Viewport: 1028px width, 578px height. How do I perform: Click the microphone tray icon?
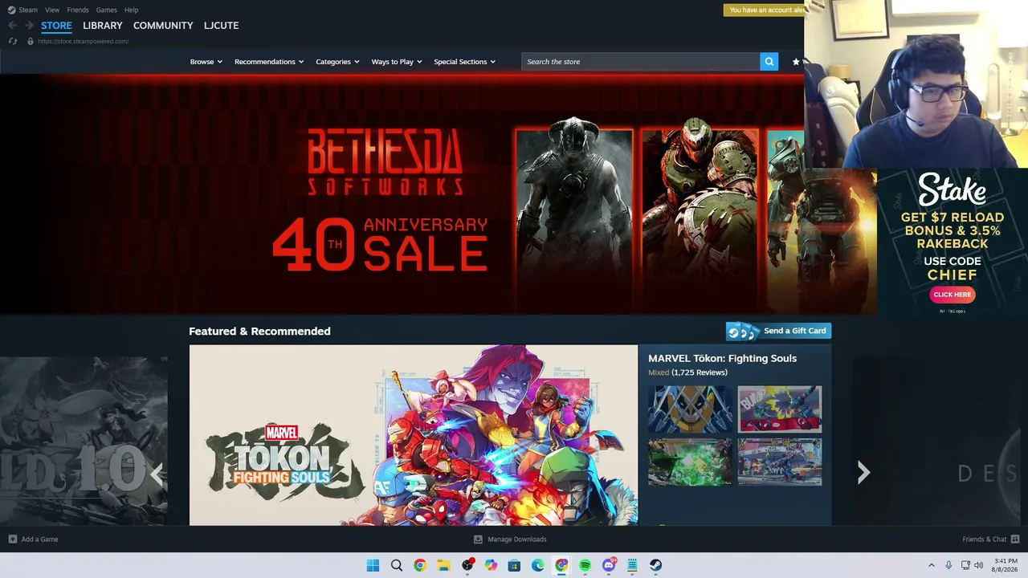948,565
